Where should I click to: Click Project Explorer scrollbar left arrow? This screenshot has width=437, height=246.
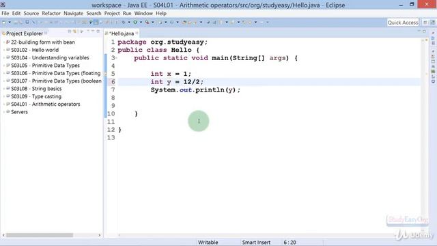[x=3, y=235]
